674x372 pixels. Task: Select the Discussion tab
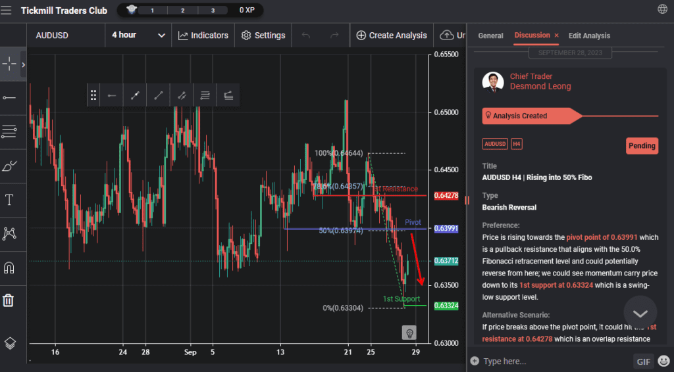pyautogui.click(x=532, y=35)
